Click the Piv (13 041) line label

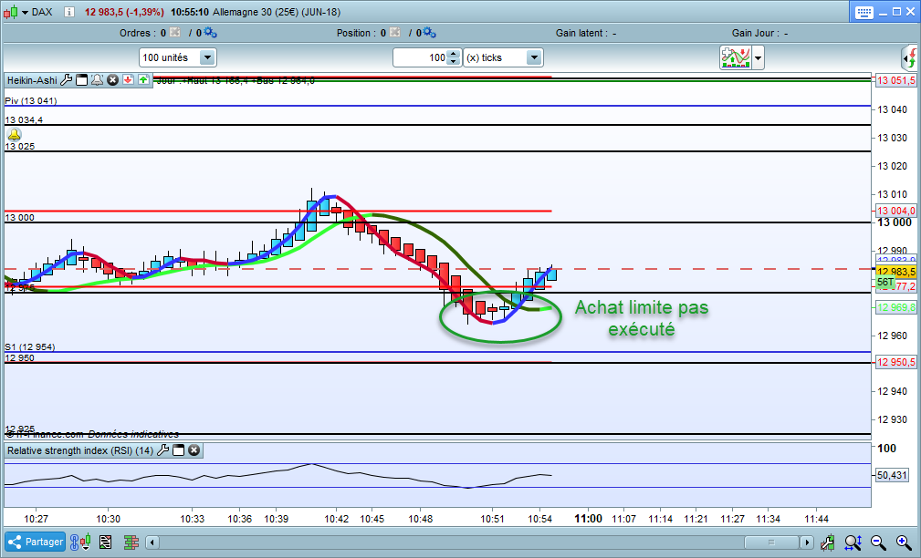point(30,101)
